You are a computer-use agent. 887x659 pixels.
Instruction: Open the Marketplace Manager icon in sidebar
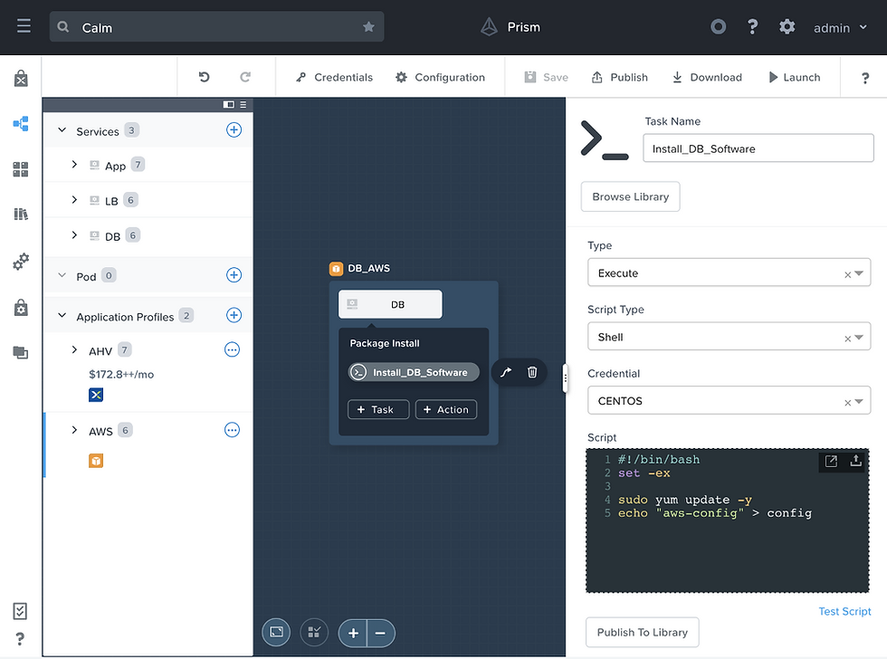[21, 307]
